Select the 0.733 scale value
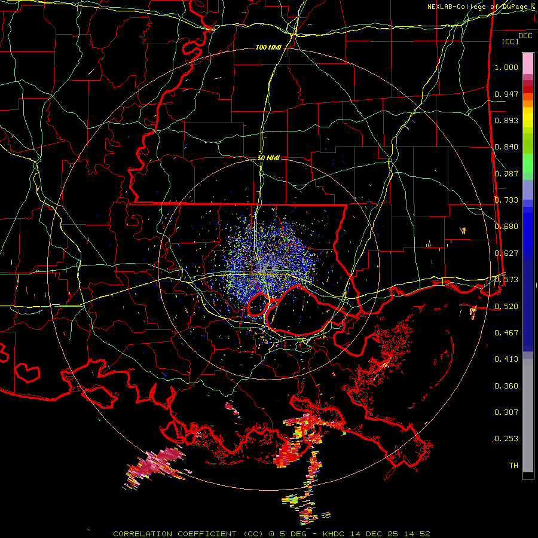The height and width of the screenshot is (538, 538). tap(506, 200)
